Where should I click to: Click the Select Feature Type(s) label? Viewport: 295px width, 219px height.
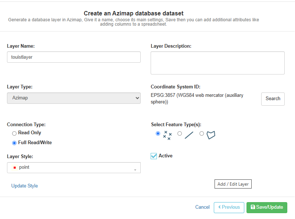click(x=176, y=124)
